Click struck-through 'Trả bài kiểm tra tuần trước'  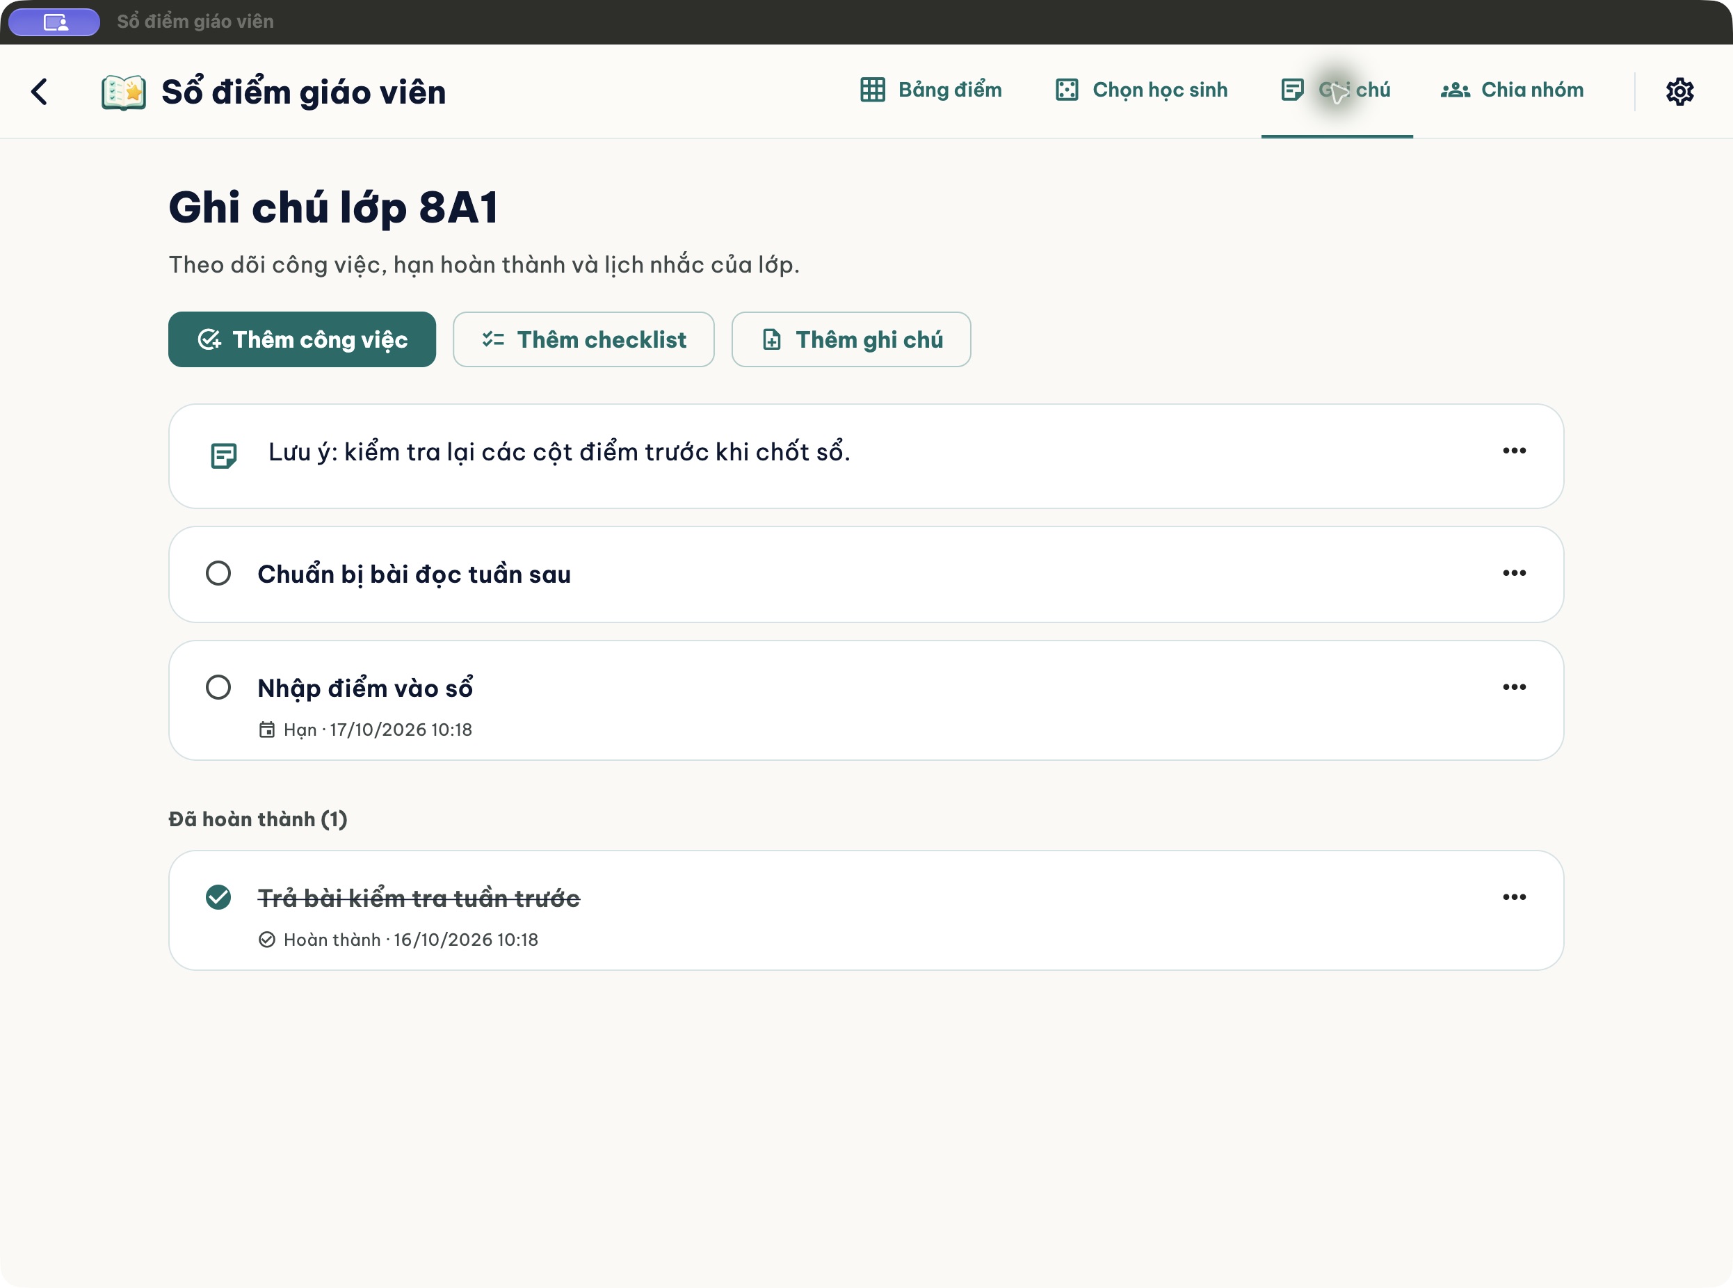(x=419, y=898)
